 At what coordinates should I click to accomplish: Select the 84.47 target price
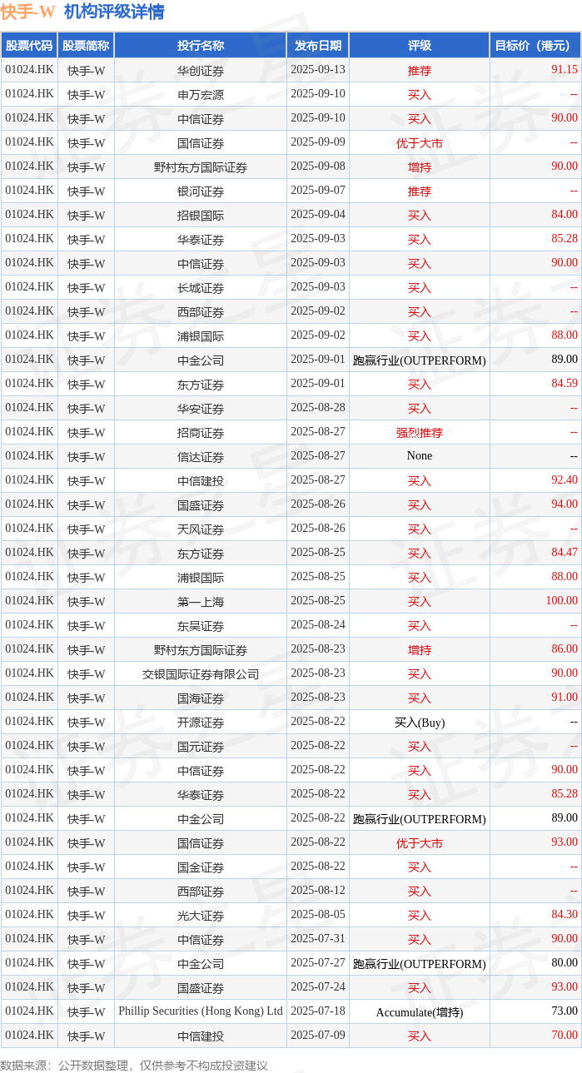pos(565,553)
